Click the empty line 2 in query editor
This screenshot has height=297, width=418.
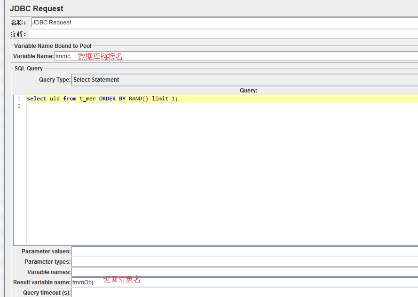click(x=222, y=106)
